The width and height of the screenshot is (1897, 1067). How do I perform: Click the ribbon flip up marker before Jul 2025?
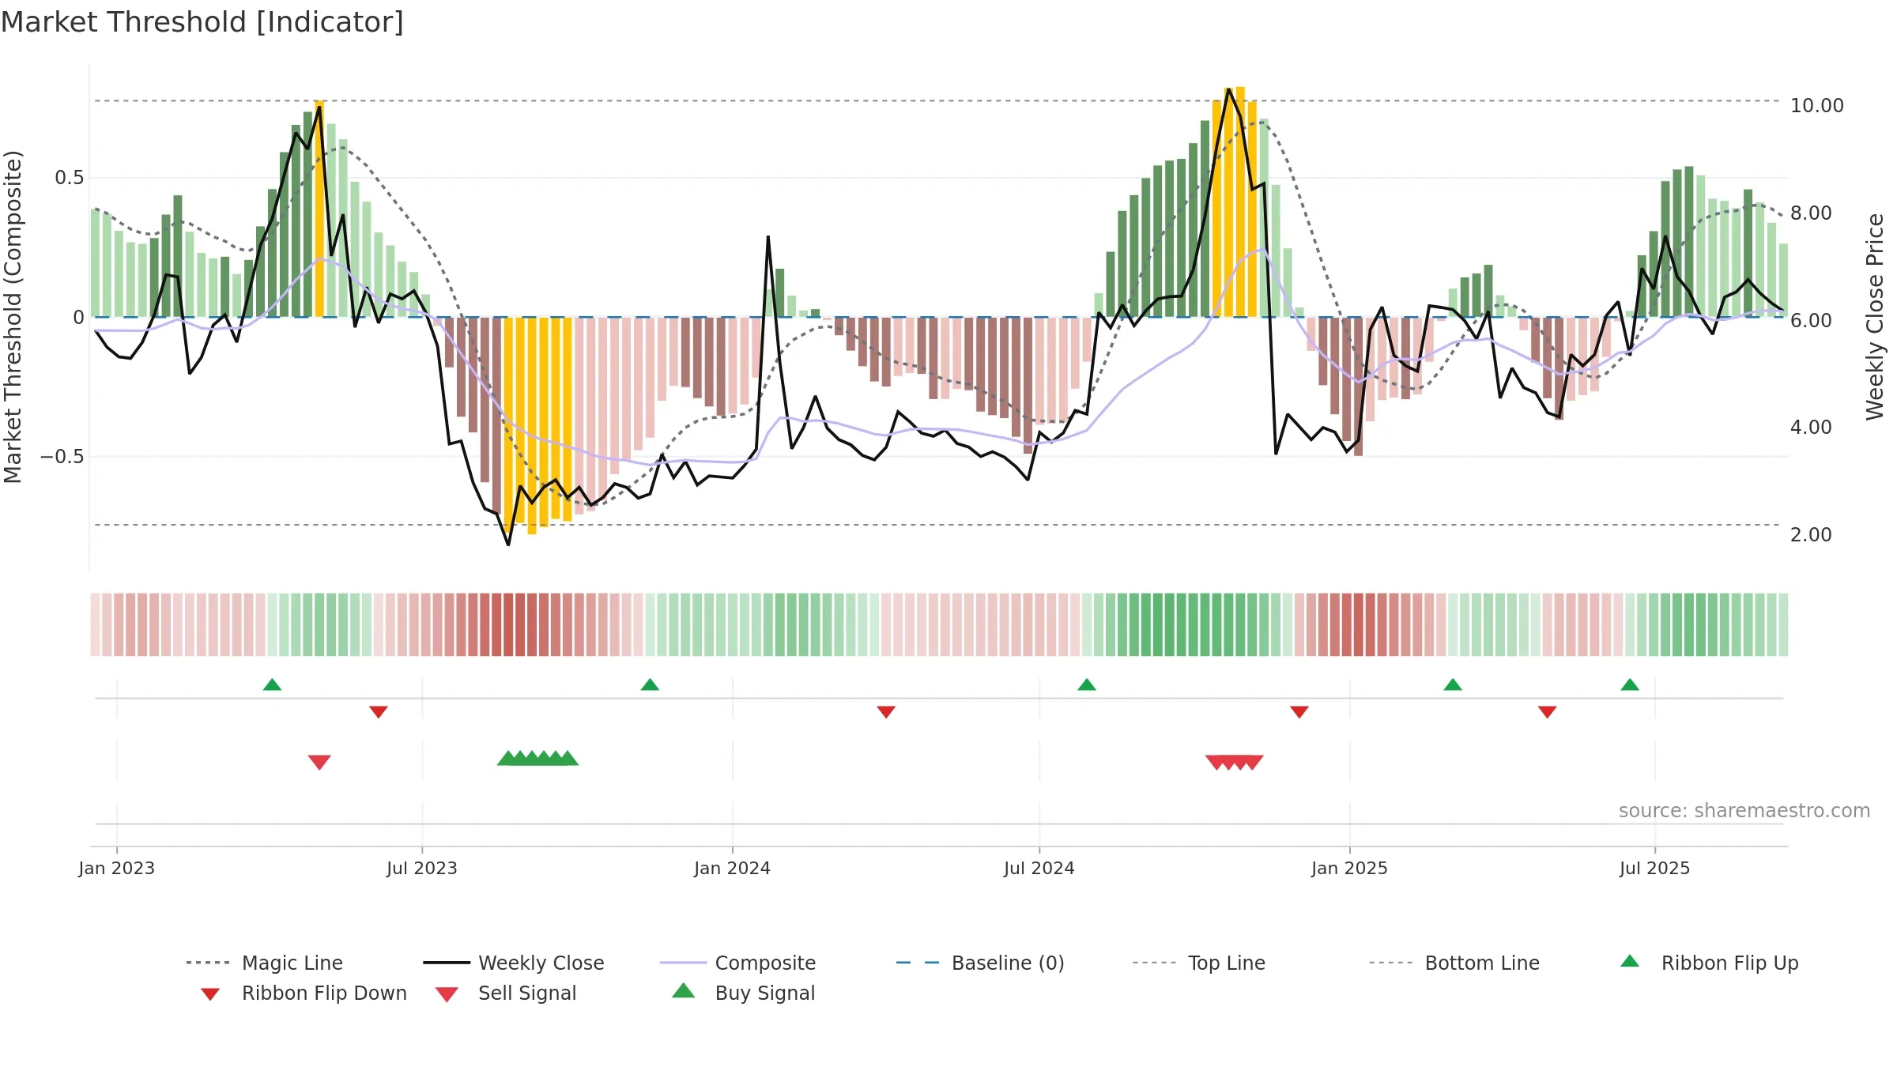coord(1630,684)
